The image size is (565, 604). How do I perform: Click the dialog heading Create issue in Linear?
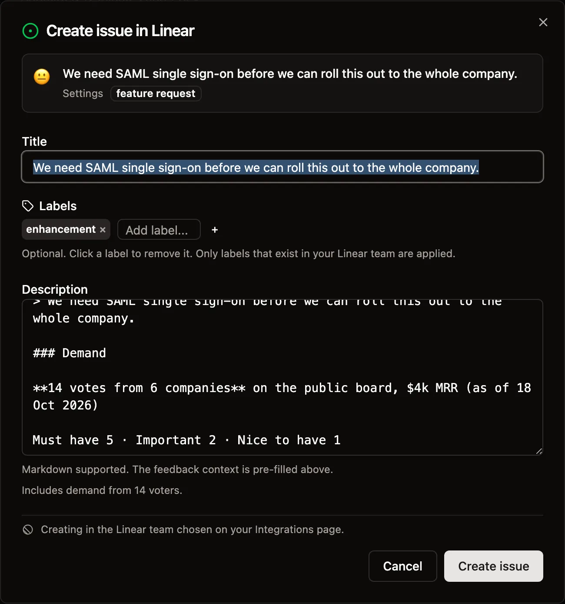[x=120, y=31]
